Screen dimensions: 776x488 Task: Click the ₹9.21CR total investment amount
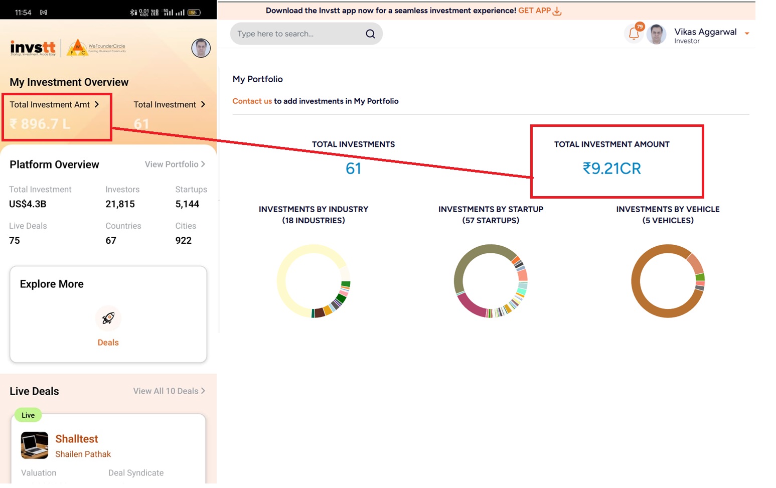[x=612, y=169]
